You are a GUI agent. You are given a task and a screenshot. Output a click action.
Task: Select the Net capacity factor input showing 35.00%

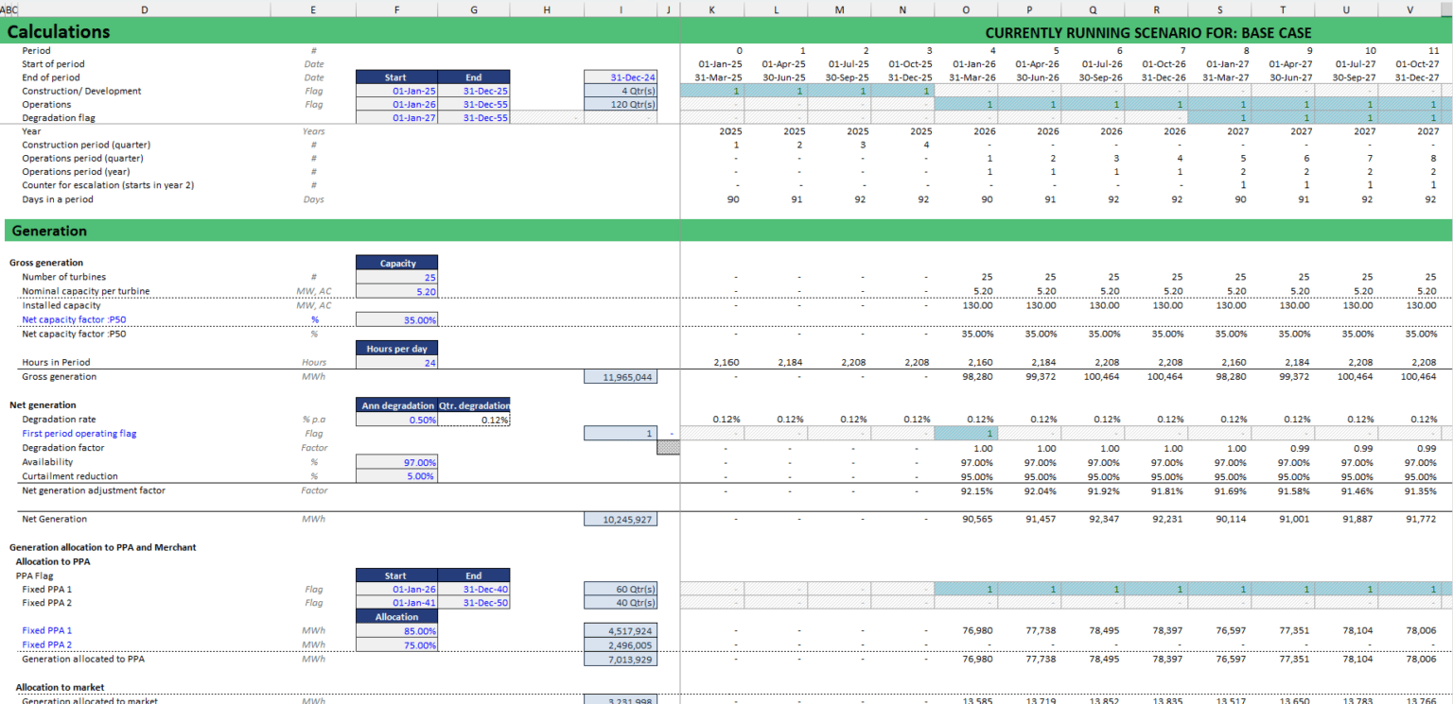[396, 319]
